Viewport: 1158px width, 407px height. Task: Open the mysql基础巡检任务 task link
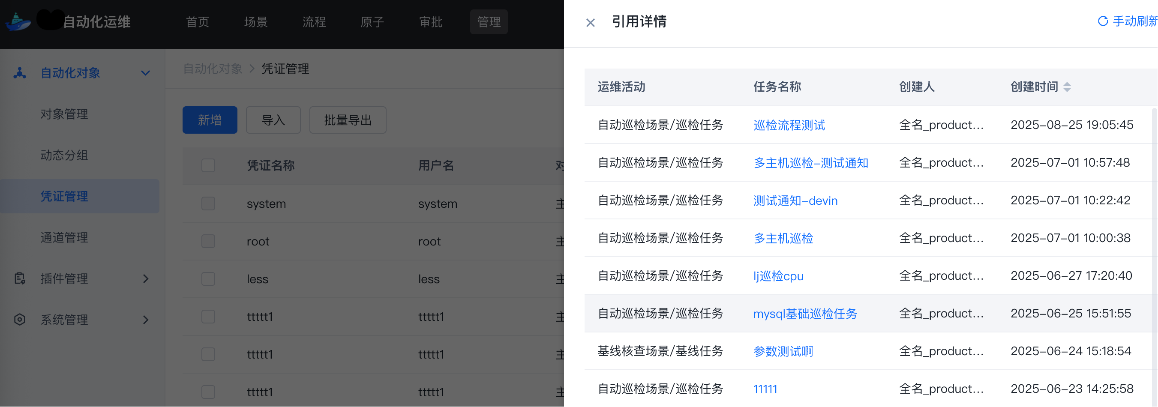click(805, 313)
